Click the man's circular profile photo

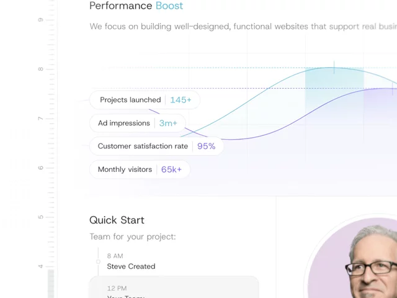click(352, 258)
